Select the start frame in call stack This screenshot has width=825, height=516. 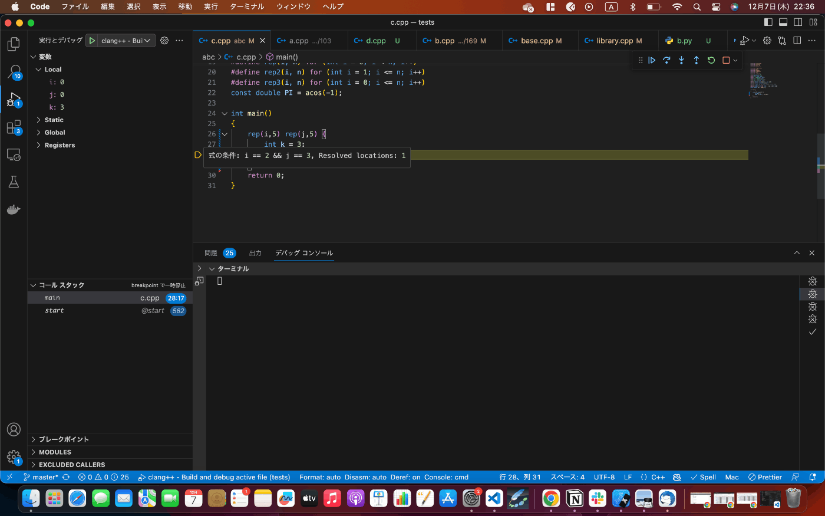pyautogui.click(x=55, y=311)
